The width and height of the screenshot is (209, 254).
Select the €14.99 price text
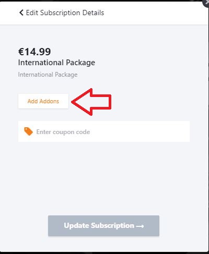pos(34,52)
